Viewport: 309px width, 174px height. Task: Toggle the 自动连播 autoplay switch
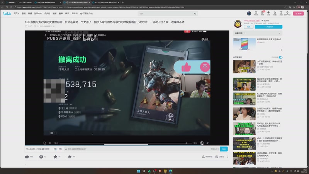[x=281, y=57]
